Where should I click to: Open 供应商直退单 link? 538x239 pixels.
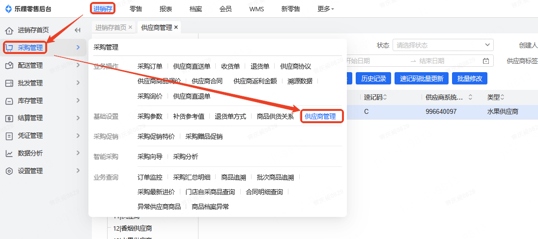[x=192, y=96]
